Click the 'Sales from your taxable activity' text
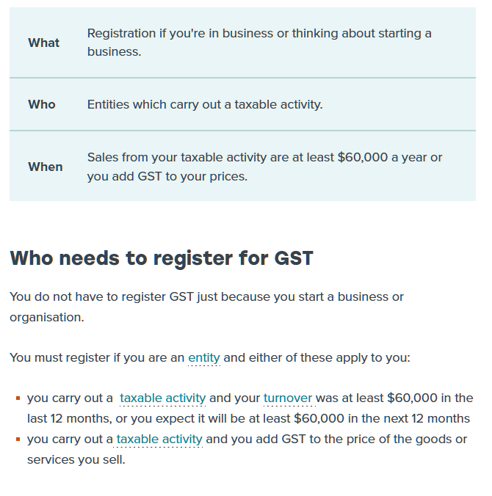Image resolution: width=492 pixels, height=496 pixels. pyautogui.click(x=264, y=167)
